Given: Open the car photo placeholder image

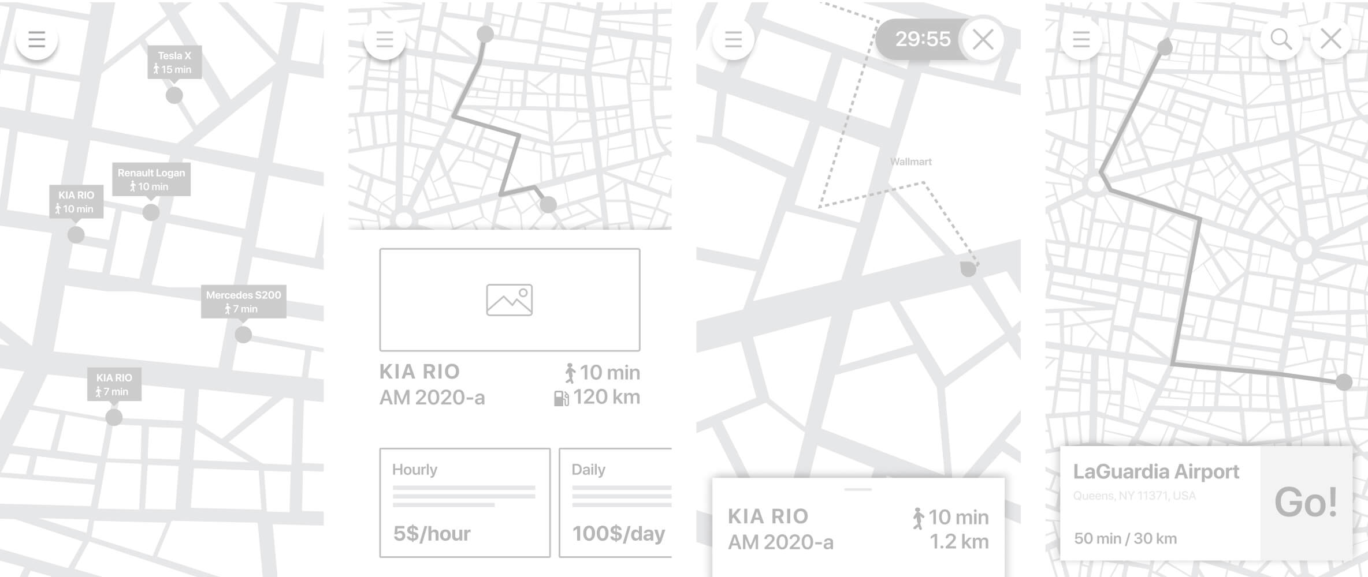Looking at the screenshot, I should coord(510,300).
